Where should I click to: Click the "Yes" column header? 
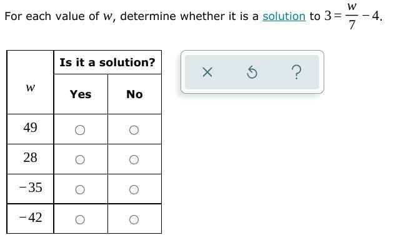click(81, 94)
